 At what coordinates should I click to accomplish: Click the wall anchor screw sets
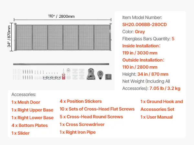pos(27,73)
